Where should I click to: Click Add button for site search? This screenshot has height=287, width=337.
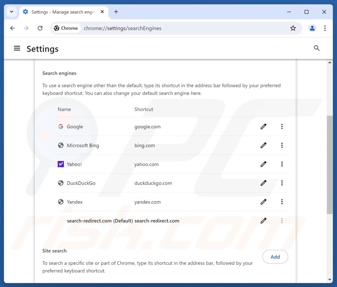(x=275, y=257)
